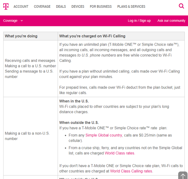The width and height of the screenshot is (188, 179).
Task: Click the back-to-top arrow button
Action: (x=183, y=175)
